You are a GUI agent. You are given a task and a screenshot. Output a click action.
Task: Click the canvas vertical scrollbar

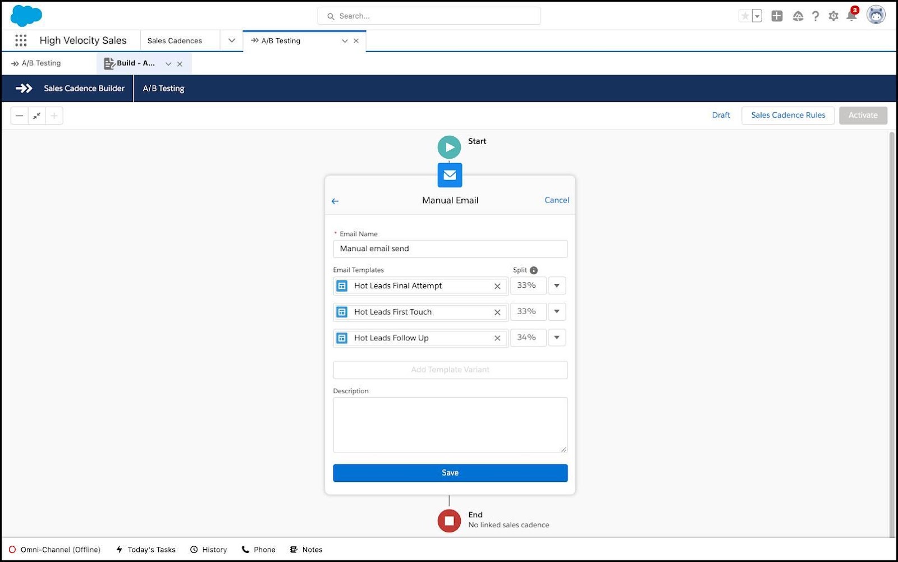[891, 334]
